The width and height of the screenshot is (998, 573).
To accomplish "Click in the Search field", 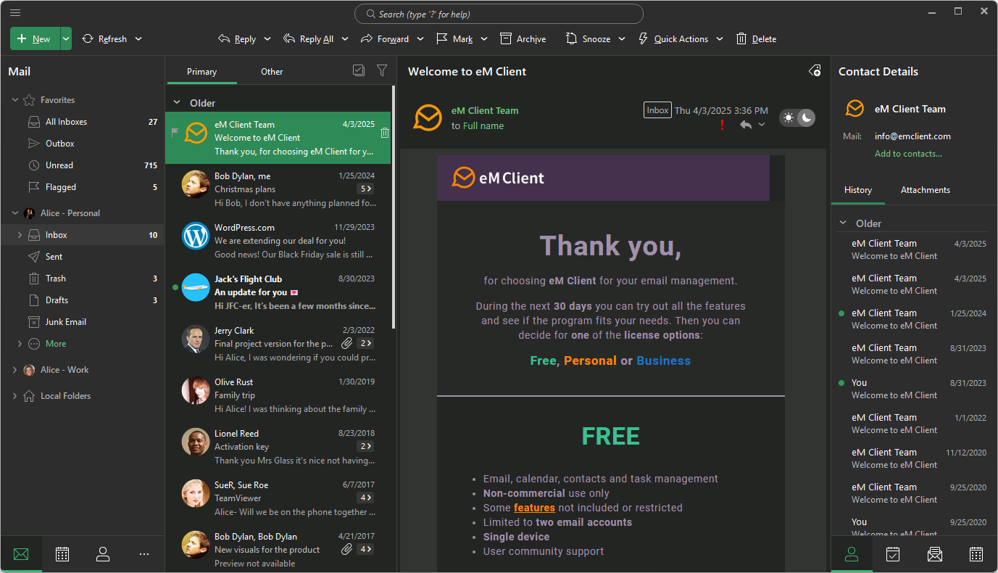I will coord(499,14).
